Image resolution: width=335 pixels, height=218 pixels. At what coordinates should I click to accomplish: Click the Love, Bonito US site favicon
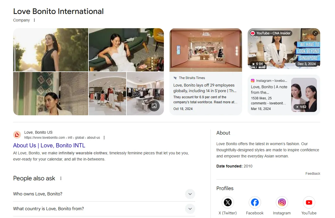pos(17,135)
